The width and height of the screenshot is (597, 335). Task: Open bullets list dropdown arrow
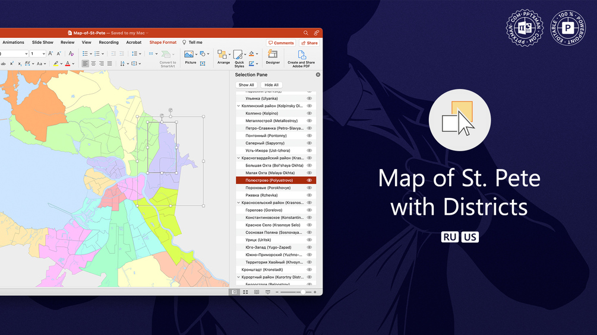pos(91,54)
